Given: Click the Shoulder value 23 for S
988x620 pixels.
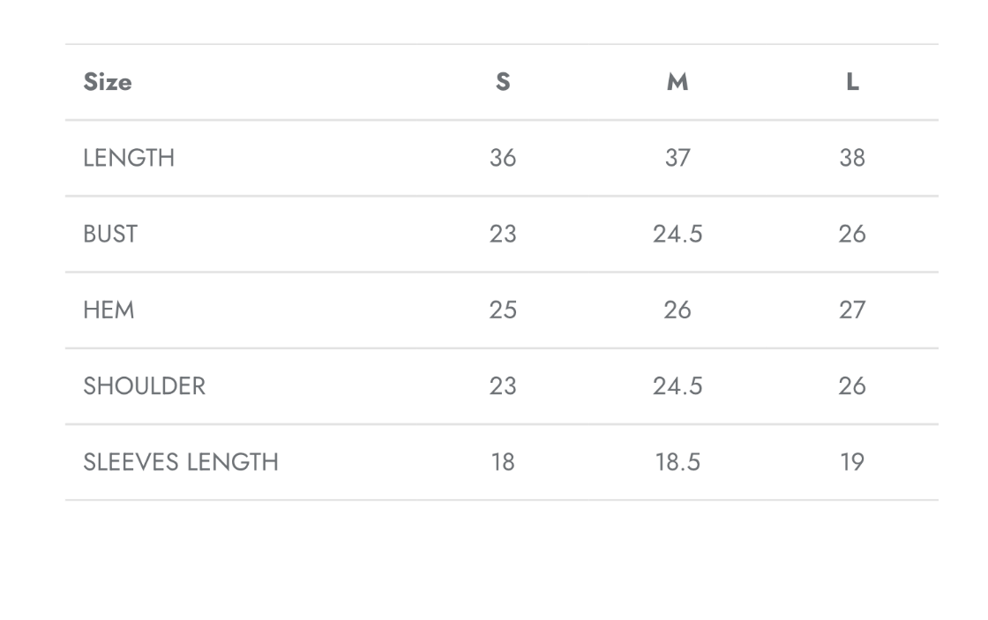Looking at the screenshot, I should [503, 386].
